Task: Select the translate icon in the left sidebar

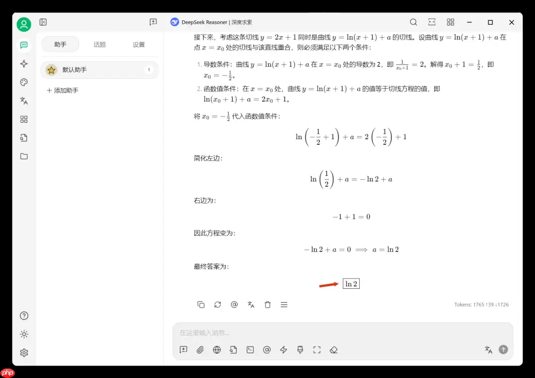Action: (x=24, y=101)
